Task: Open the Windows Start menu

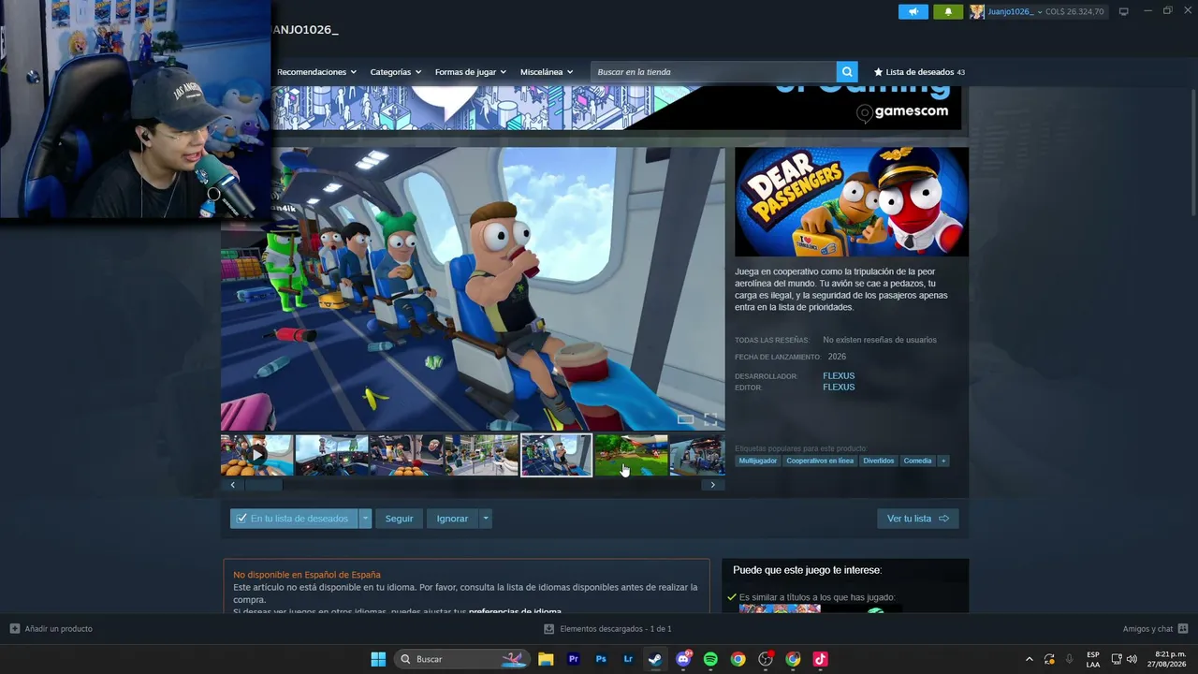Action: pyautogui.click(x=378, y=659)
